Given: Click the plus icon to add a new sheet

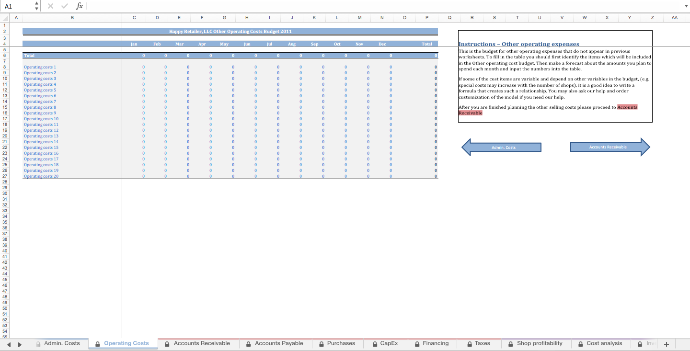Looking at the screenshot, I should tap(667, 343).
